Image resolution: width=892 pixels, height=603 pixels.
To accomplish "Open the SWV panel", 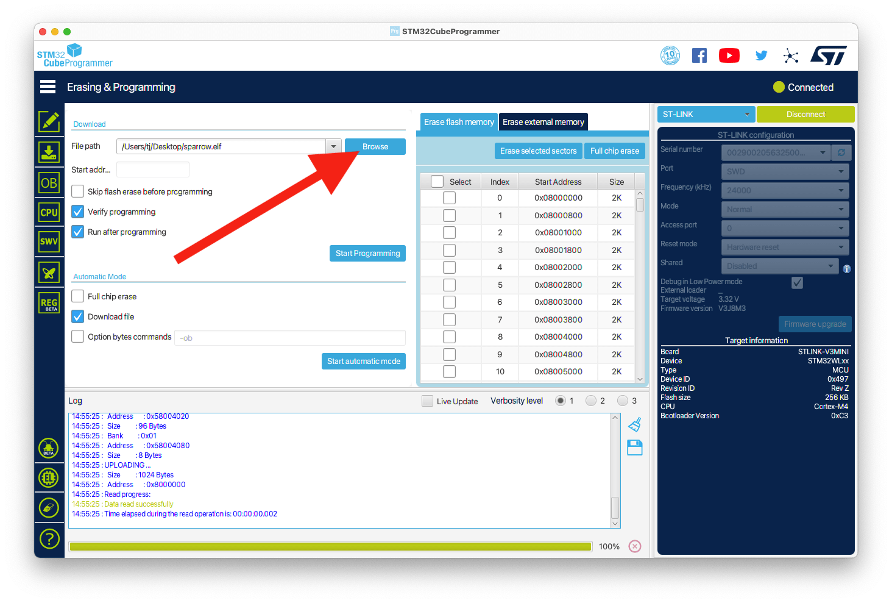I will [49, 241].
